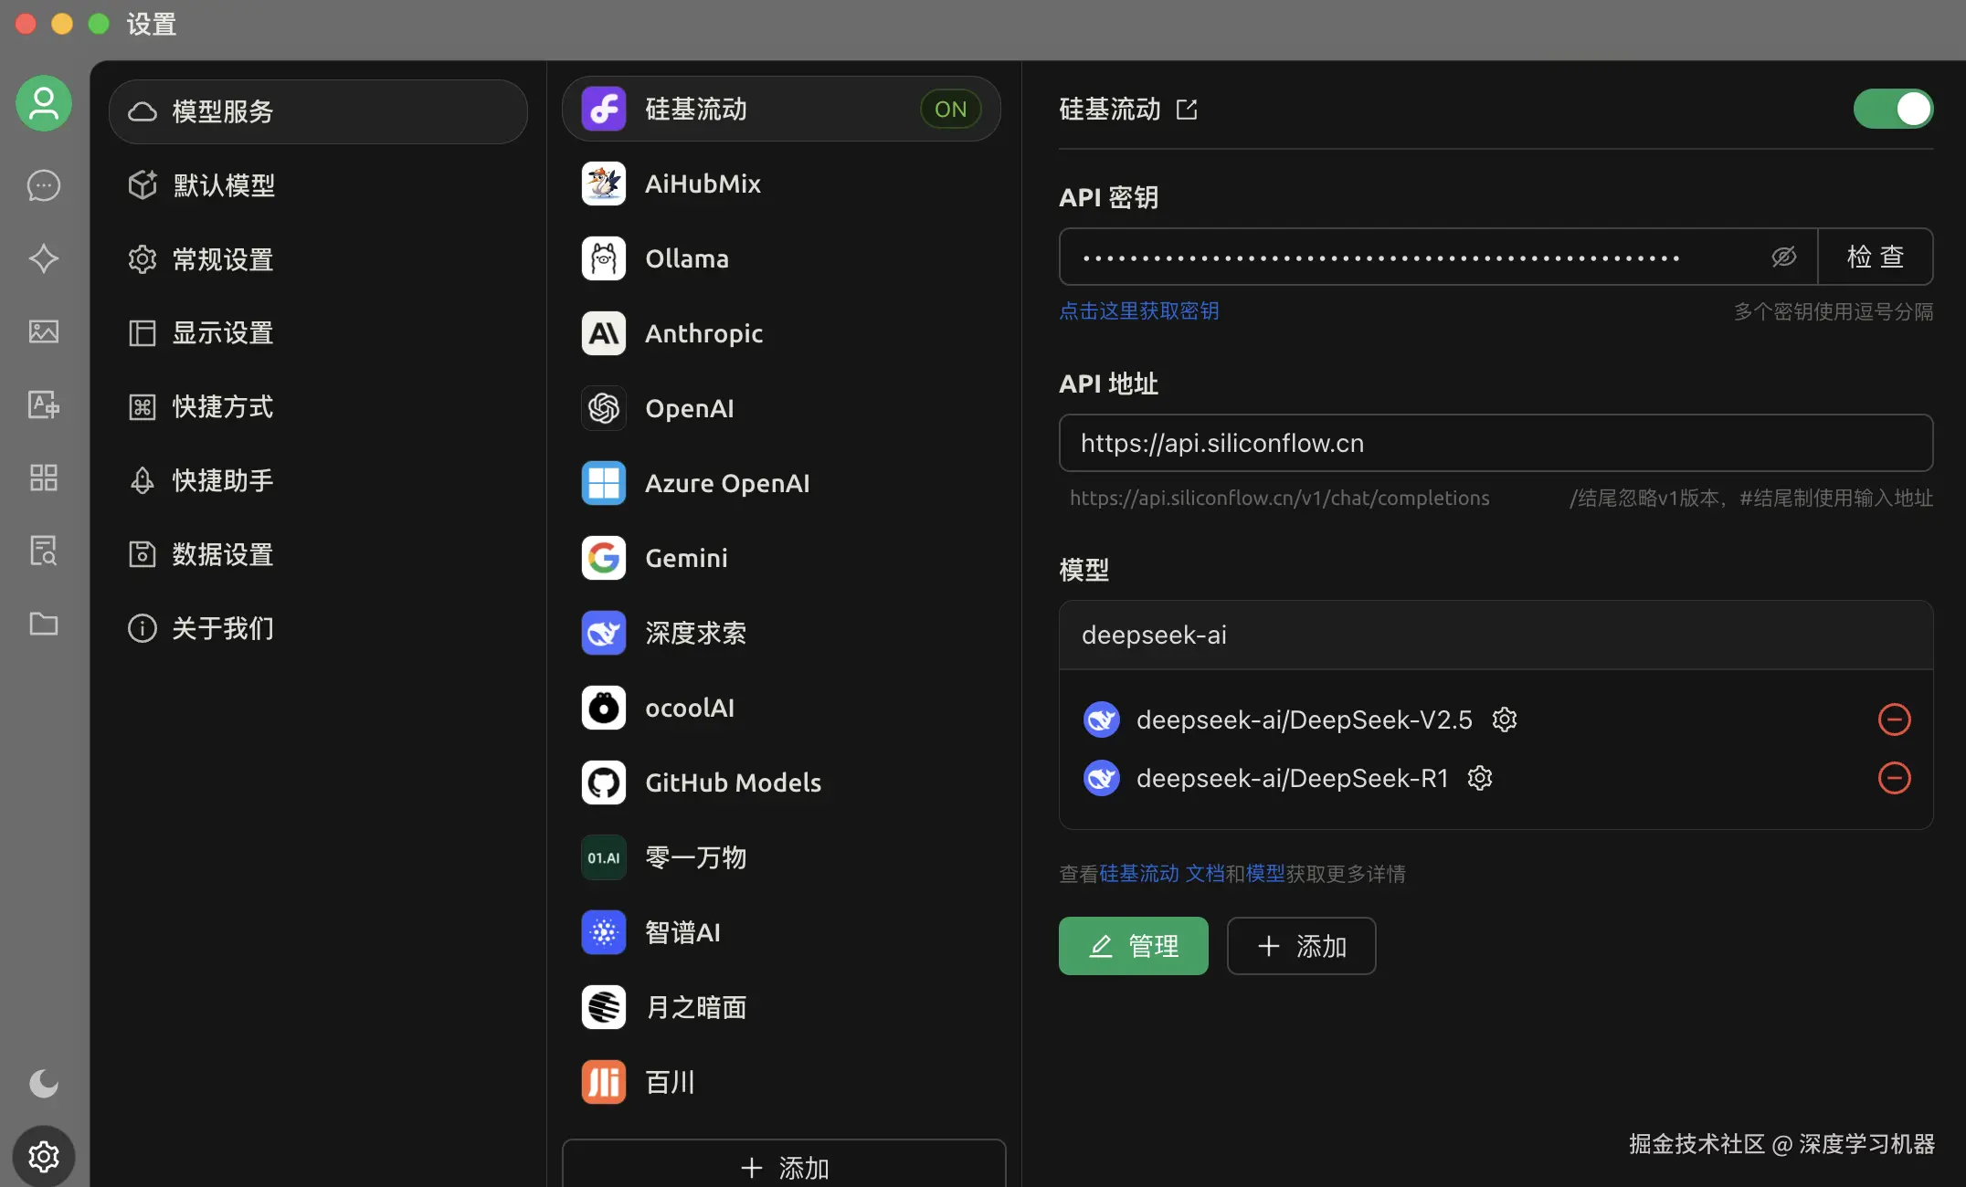Open the chat assistant sidebar icon
The height and width of the screenshot is (1187, 1966).
point(44,185)
